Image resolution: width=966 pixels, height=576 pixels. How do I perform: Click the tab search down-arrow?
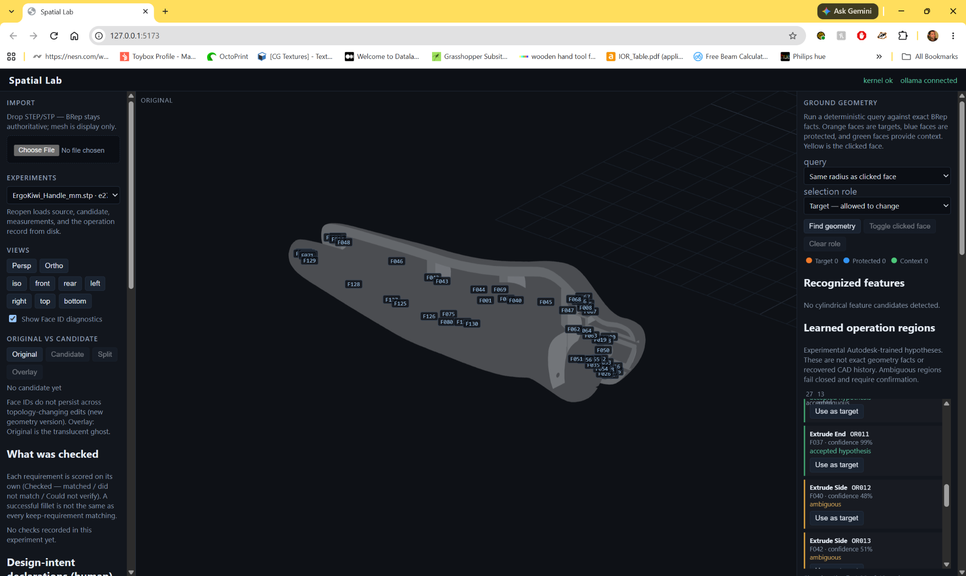pos(11,11)
